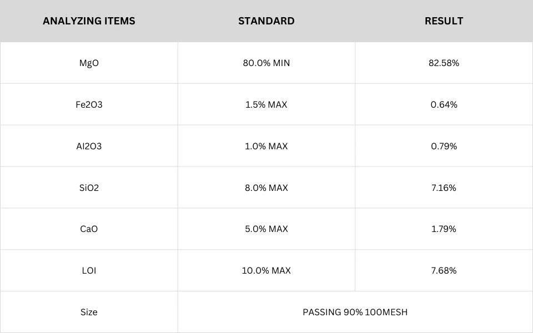Select the SiO2 item cell

pos(89,188)
